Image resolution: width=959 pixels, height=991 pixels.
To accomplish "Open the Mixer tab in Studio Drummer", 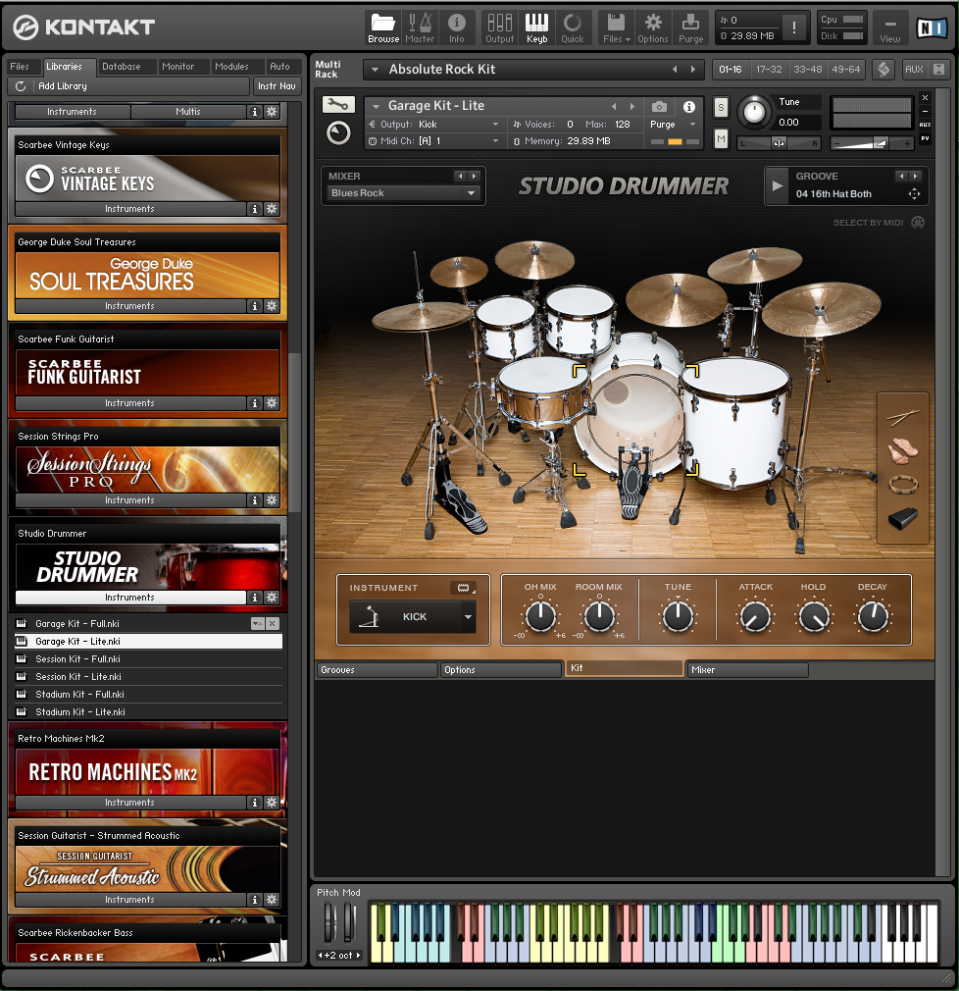I will [747, 670].
